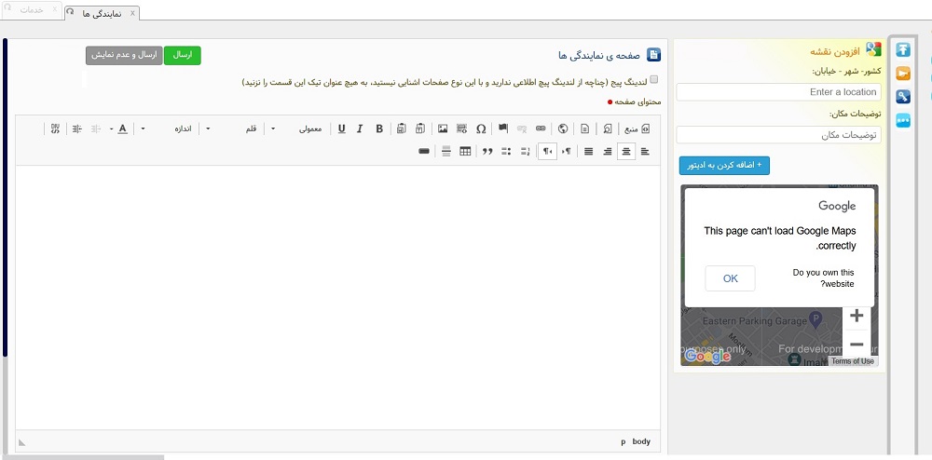Image resolution: width=932 pixels, height=460 pixels.
Task: Insert a special character (Omega icon)
Action: (481, 129)
